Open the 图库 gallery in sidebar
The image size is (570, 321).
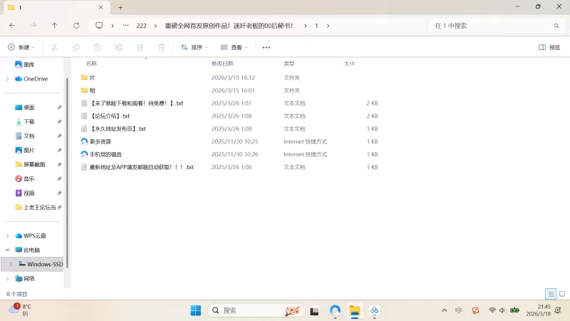pos(28,64)
